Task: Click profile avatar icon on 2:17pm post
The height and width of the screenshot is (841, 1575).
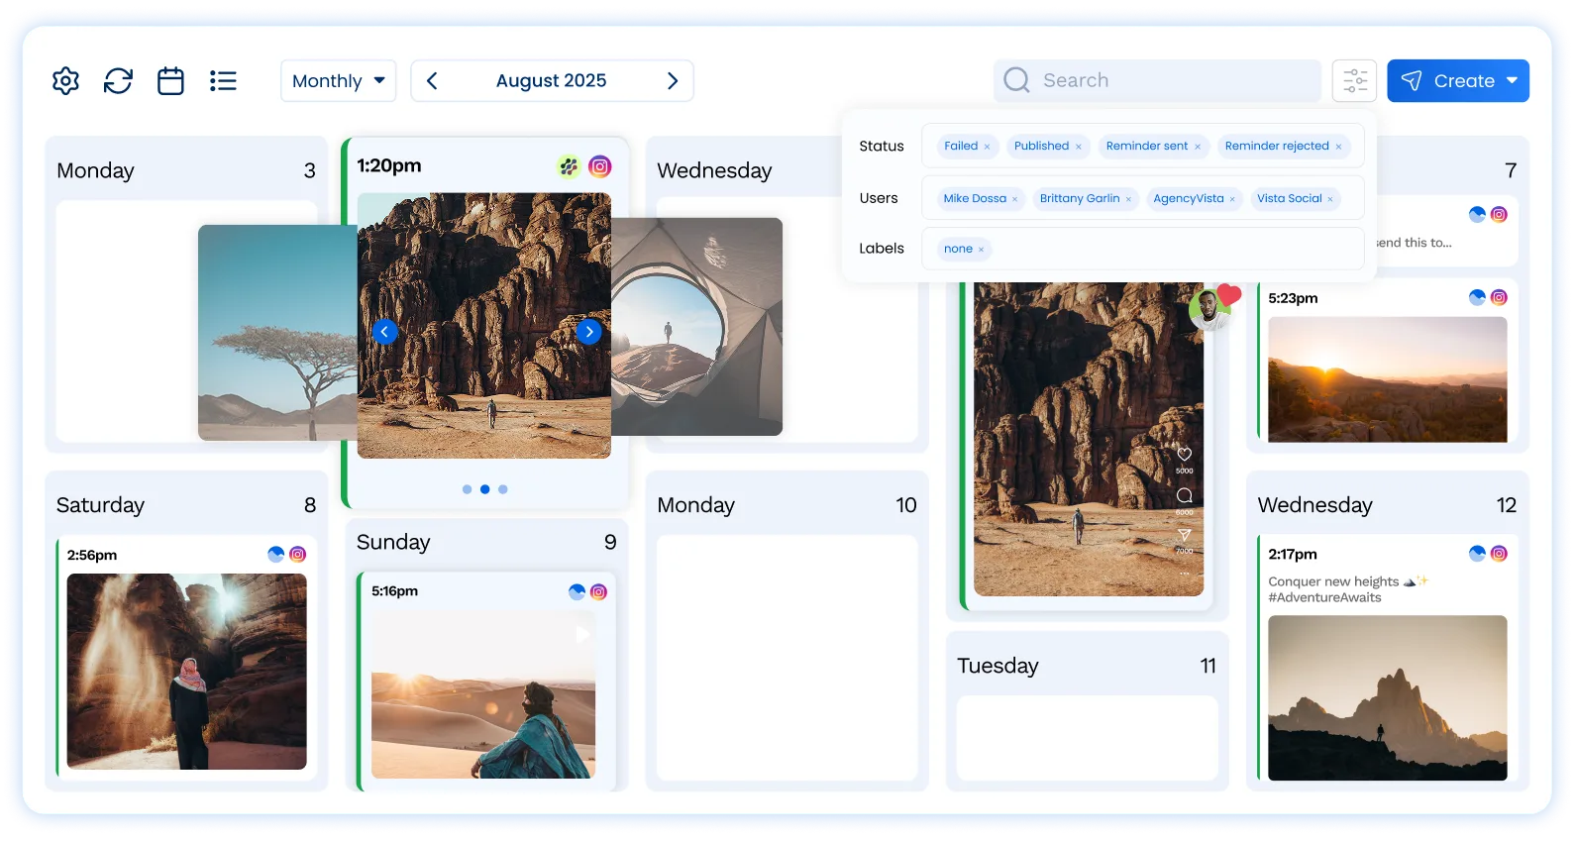Action: [1478, 554]
